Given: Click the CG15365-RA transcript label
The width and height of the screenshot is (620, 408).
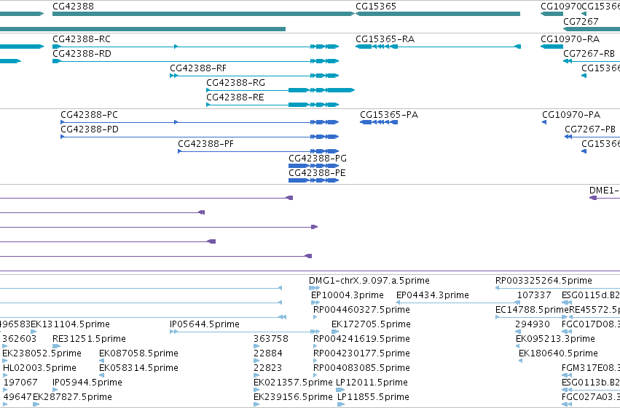Looking at the screenshot, I should tap(385, 39).
